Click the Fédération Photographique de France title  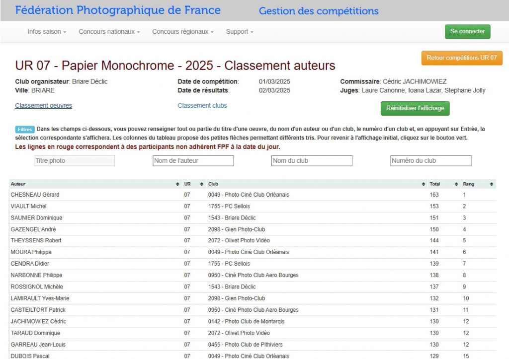(x=118, y=10)
